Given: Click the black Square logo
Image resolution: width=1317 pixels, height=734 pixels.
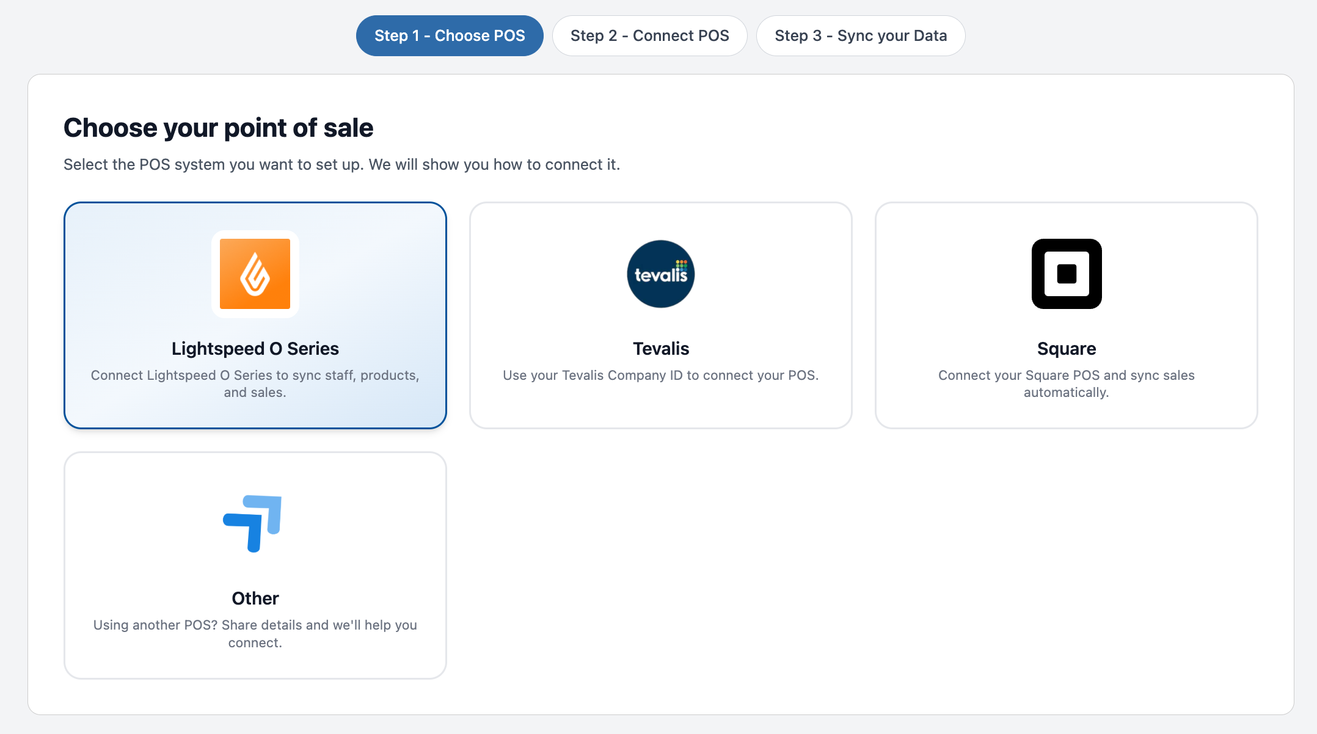Looking at the screenshot, I should click(x=1066, y=274).
